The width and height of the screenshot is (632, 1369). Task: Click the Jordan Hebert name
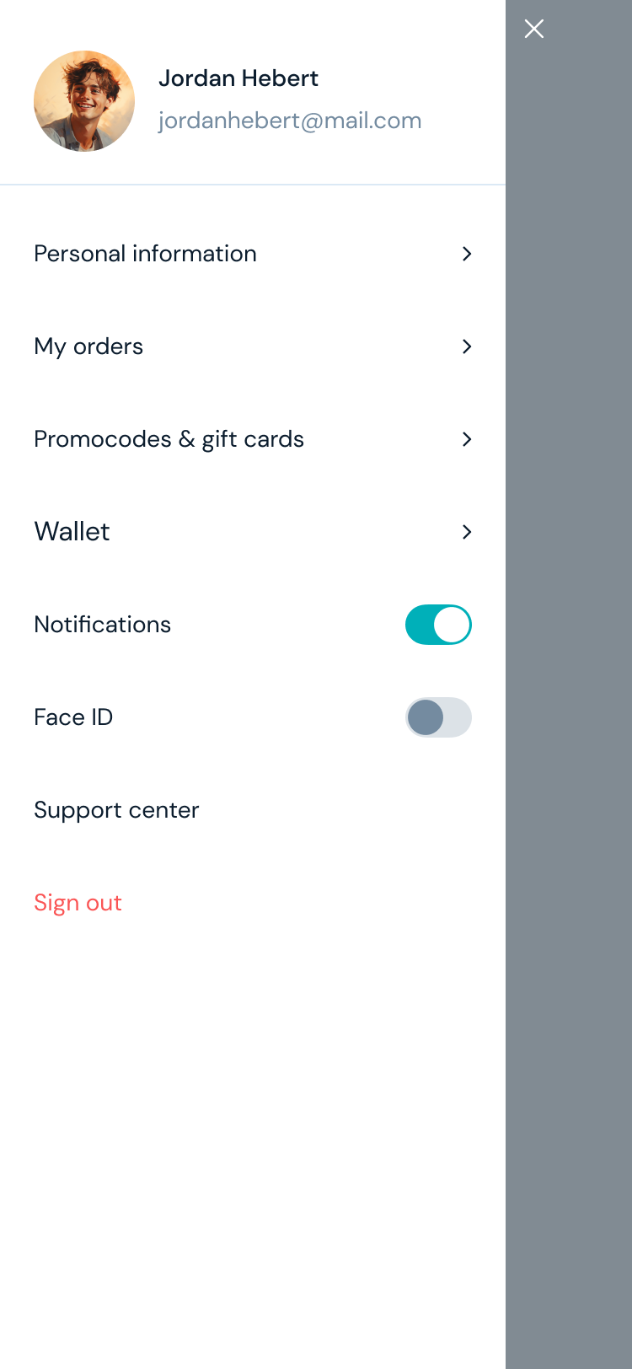(238, 78)
